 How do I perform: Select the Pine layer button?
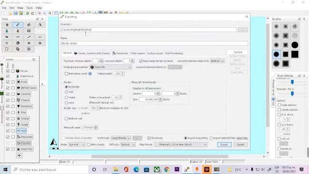(x=21, y=113)
